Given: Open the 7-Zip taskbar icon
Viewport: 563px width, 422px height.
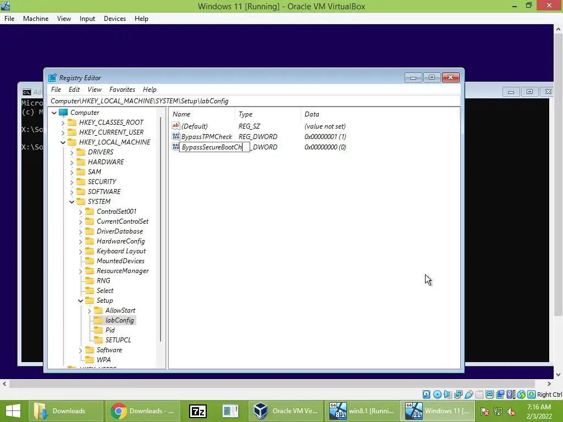Looking at the screenshot, I should click(198, 411).
